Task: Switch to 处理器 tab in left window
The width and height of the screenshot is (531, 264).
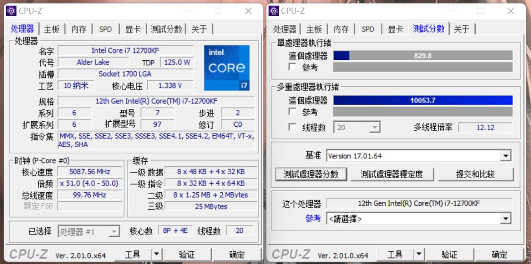Action: click(23, 29)
